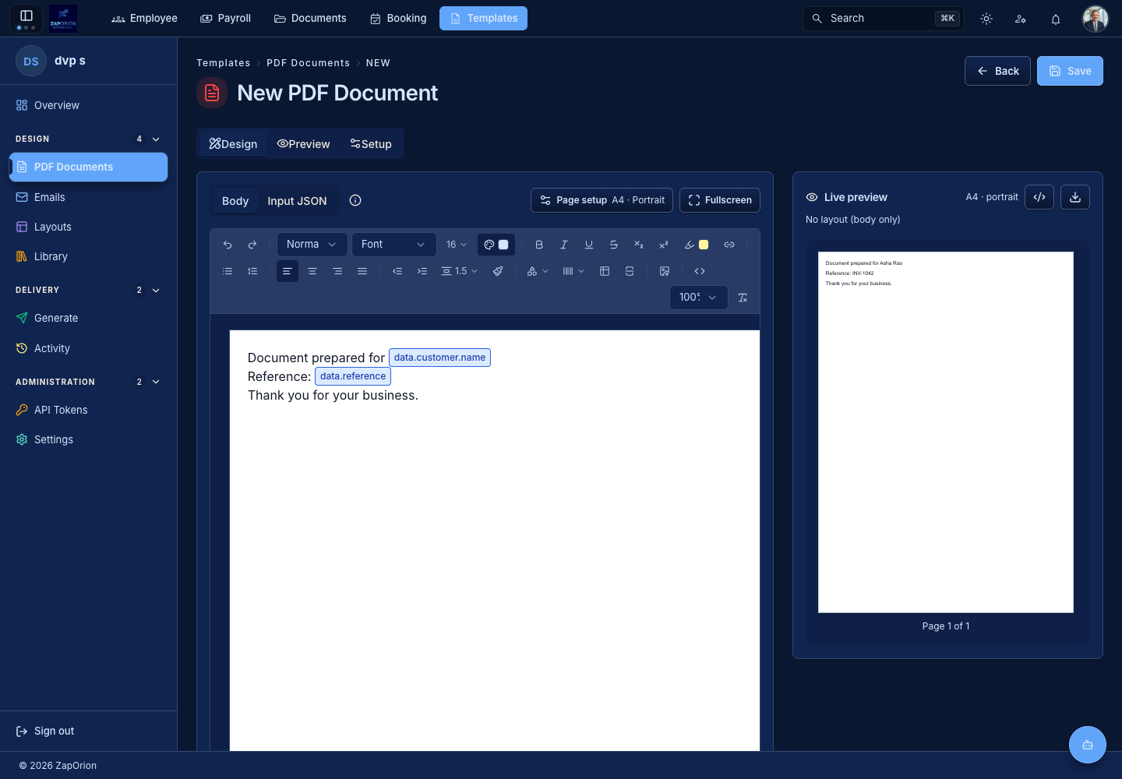Collapse the Design sidebar section

[156, 139]
